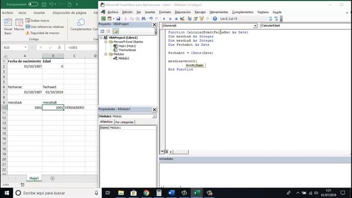Click Save icon in Excel title bar
The height and width of the screenshot is (198, 352).
tap(44, 4)
